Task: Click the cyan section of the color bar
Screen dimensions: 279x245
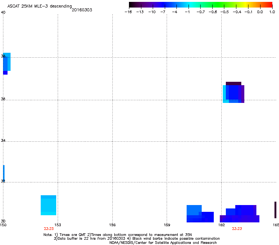Action: 190,5
